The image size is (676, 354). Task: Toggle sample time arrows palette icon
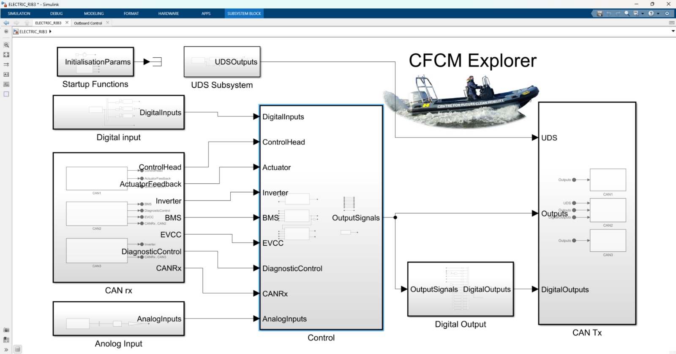coord(6,64)
